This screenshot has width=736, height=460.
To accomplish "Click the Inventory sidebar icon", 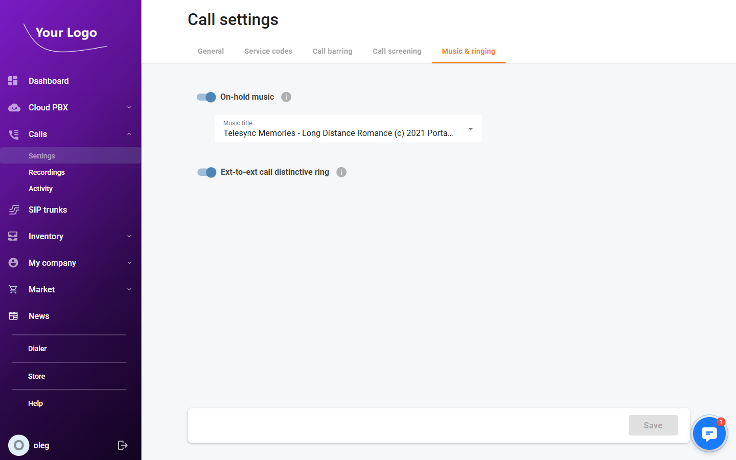I will point(13,236).
